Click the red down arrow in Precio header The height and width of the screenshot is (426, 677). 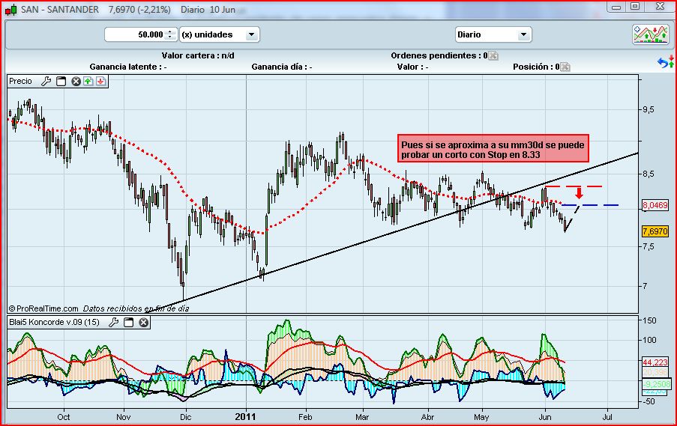click(x=100, y=81)
